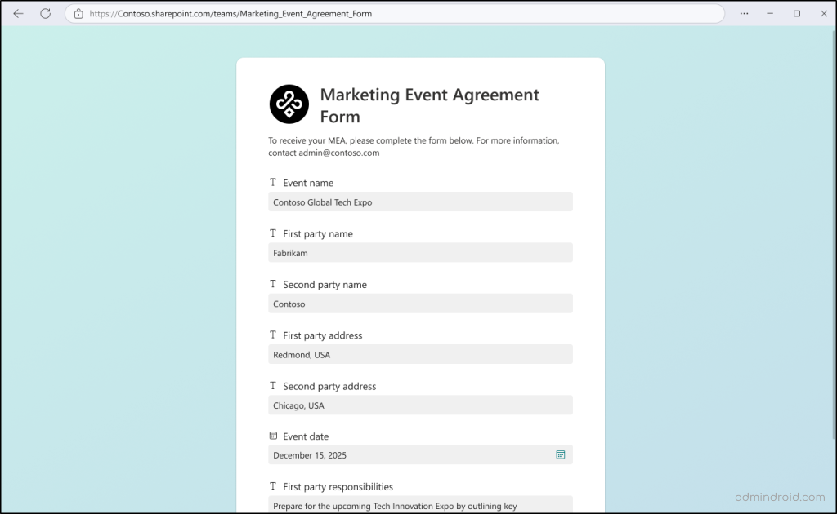This screenshot has width=837, height=514.
Task: Click the calendar icon beside the Event date label
Action: pos(273,436)
